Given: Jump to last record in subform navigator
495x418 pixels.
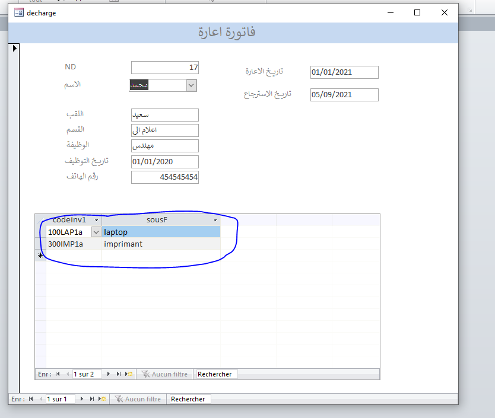Looking at the screenshot, I should click(119, 374).
